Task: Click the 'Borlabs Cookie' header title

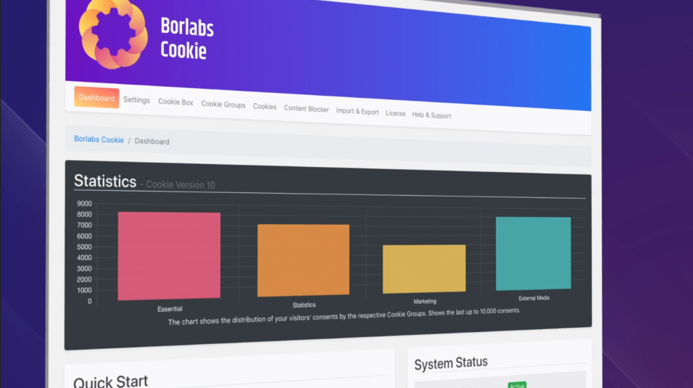Action: pos(187,38)
